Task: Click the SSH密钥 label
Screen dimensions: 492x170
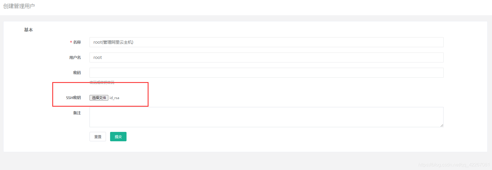Action: click(x=73, y=98)
